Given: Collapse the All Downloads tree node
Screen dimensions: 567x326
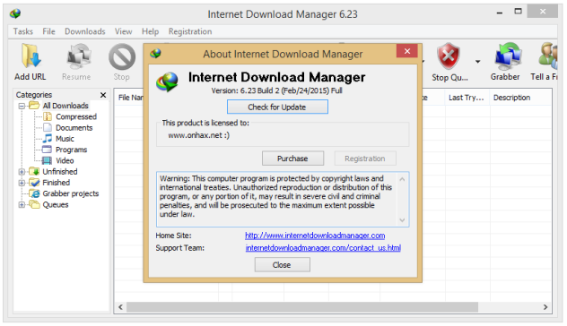Looking at the screenshot, I should coord(22,106).
